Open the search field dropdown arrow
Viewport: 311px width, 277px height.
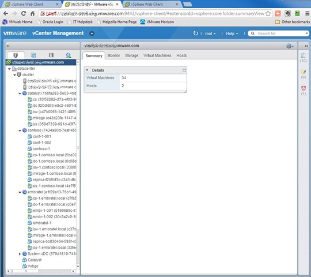(x=306, y=33)
